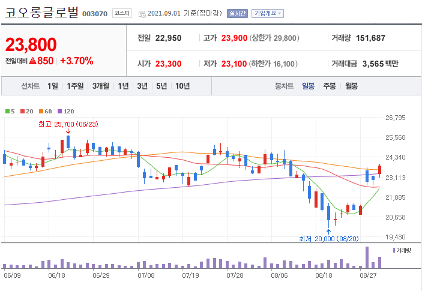Click the purple 120-day moving average swatch
The height and width of the screenshot is (291, 422).
60,112
